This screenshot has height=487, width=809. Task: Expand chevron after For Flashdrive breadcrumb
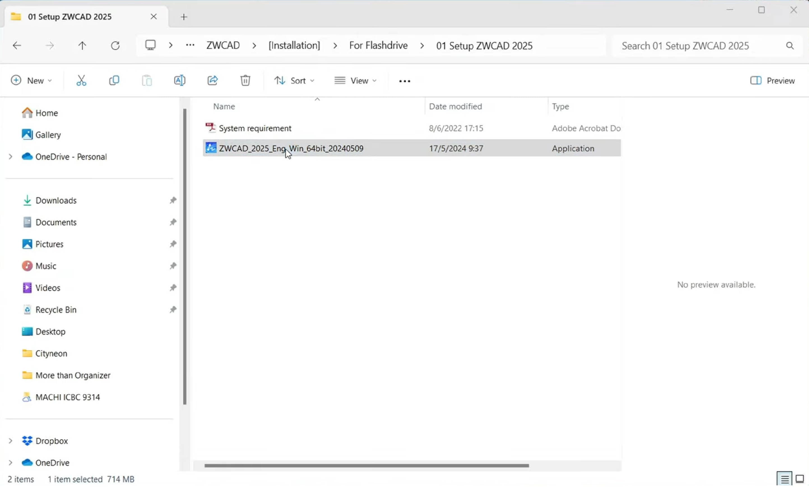tap(422, 46)
